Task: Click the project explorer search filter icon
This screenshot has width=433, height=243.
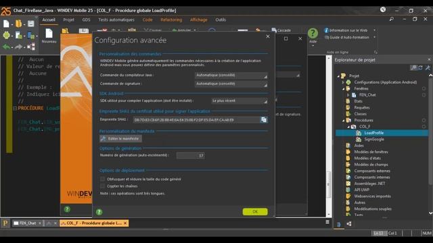Action: [413, 67]
